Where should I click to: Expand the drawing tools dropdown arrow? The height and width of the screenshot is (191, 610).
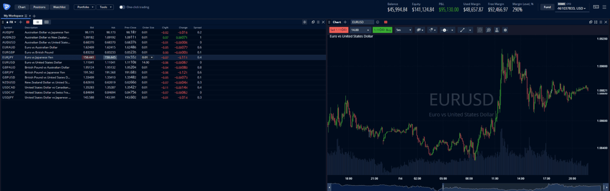(470, 30)
